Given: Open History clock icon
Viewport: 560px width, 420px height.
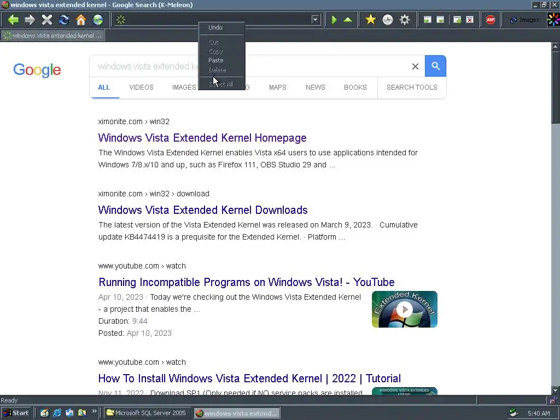Looking at the screenshot, I should 388,20.
